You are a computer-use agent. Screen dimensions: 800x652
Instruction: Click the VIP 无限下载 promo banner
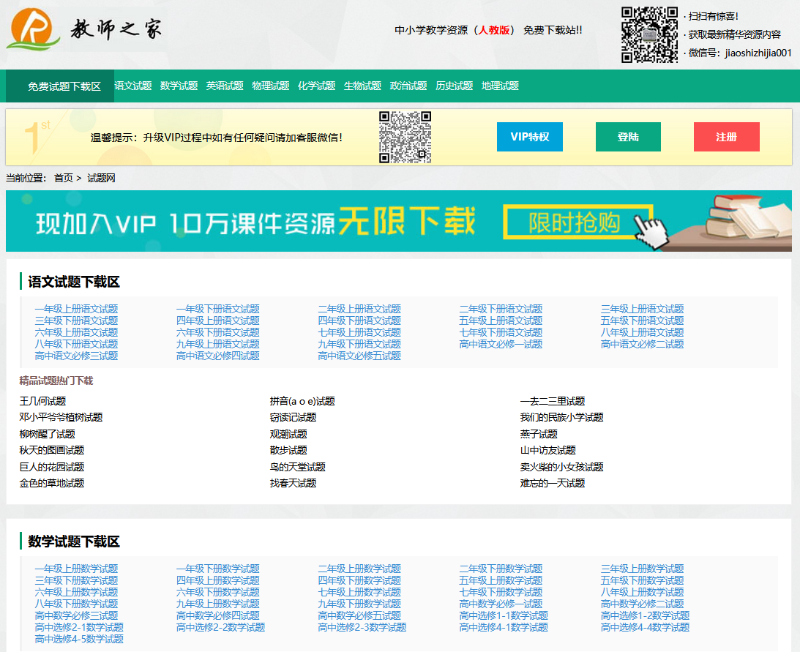[398, 221]
